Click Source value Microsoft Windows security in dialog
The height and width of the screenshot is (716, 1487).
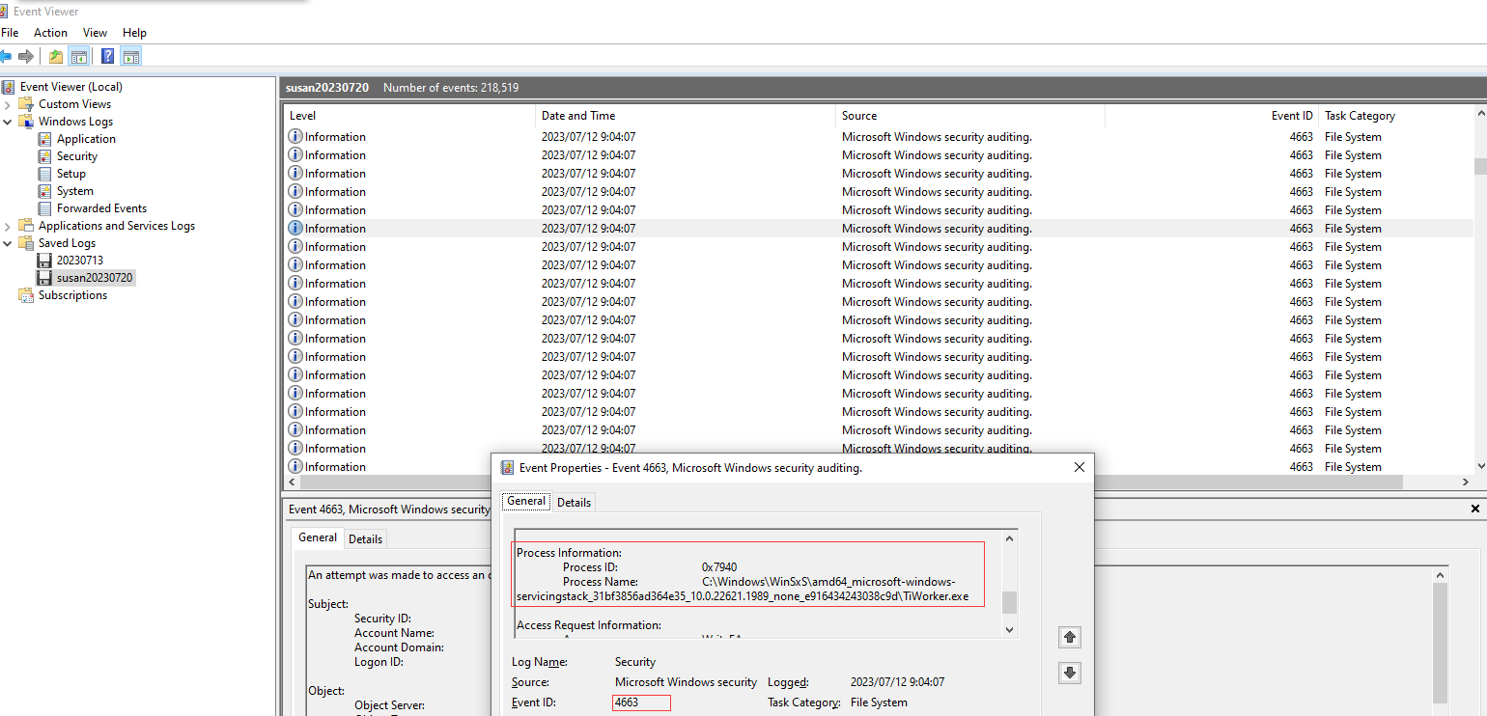click(x=686, y=682)
